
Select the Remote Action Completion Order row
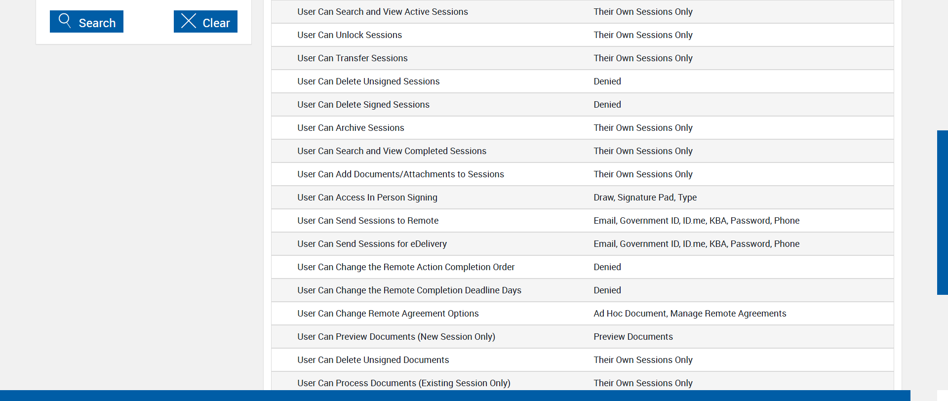pos(406,267)
